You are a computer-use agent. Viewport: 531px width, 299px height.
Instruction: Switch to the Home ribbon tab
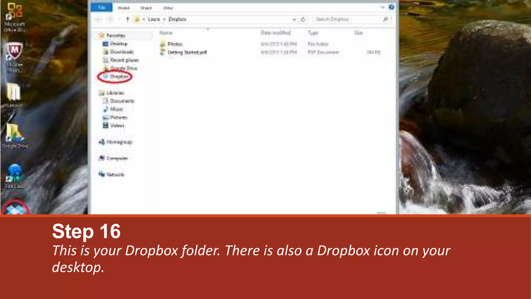123,8
